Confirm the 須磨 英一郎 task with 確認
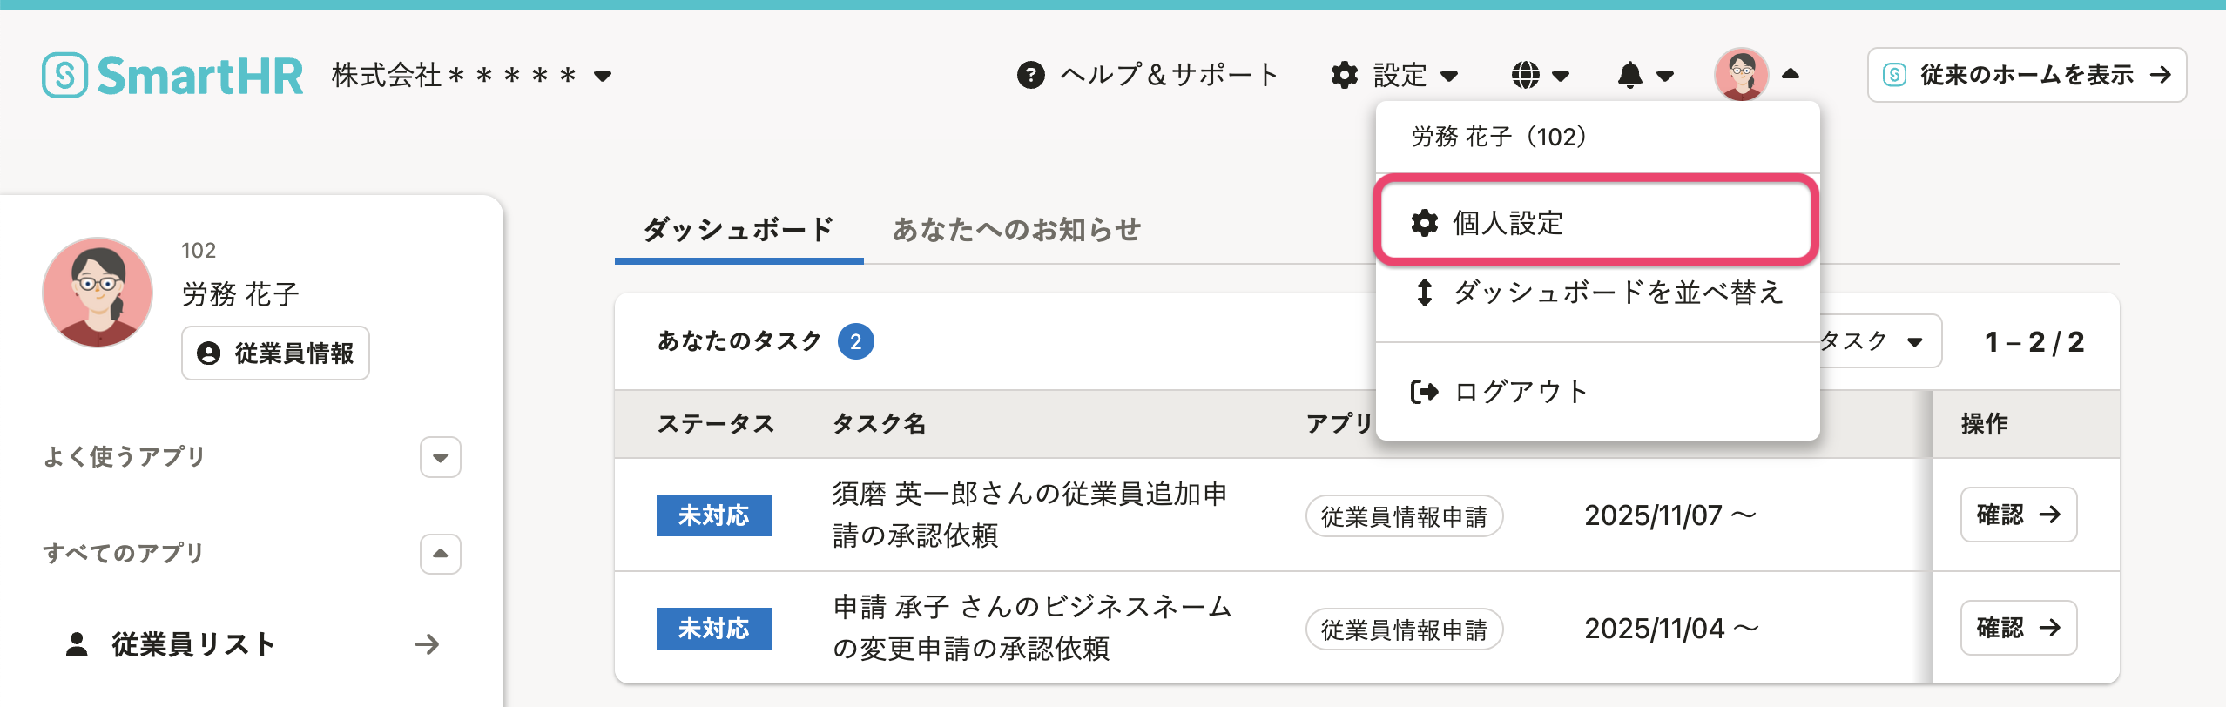 point(2018,515)
